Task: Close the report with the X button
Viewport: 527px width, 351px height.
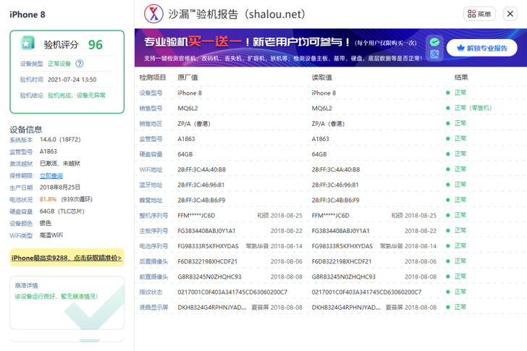Action: pos(510,14)
